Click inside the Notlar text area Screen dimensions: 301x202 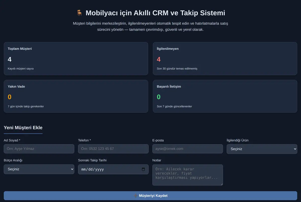(x=188, y=175)
